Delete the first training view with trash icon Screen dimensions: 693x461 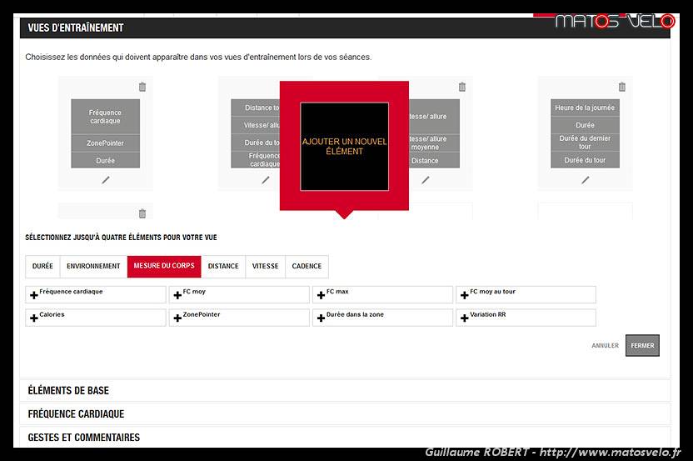pos(142,87)
